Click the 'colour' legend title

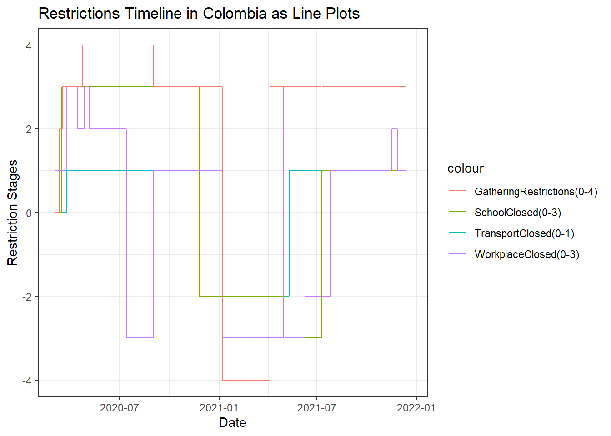(x=466, y=168)
